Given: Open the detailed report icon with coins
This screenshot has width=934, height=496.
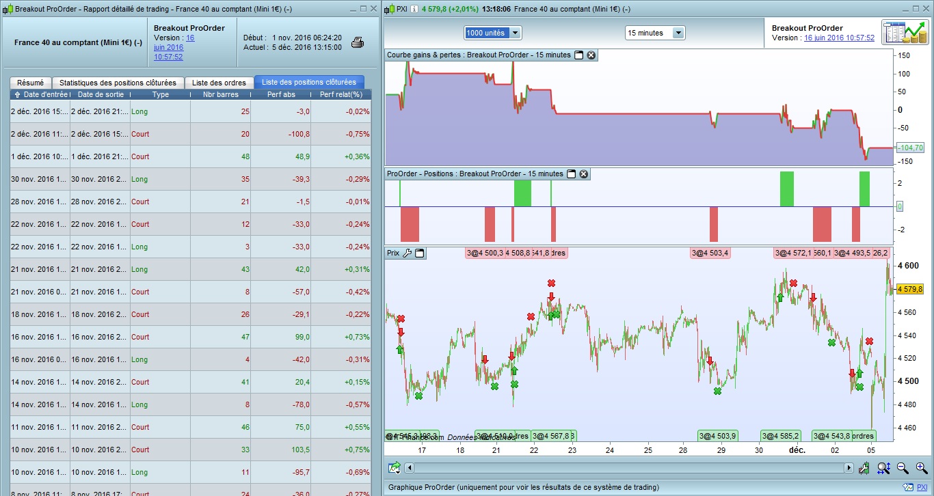Looking at the screenshot, I should (x=905, y=32).
